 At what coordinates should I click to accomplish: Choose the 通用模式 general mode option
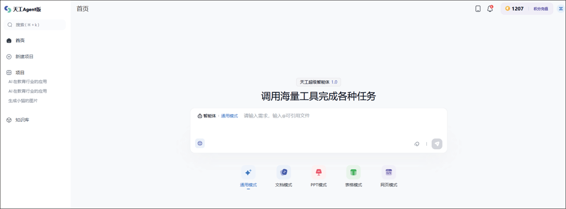(248, 173)
